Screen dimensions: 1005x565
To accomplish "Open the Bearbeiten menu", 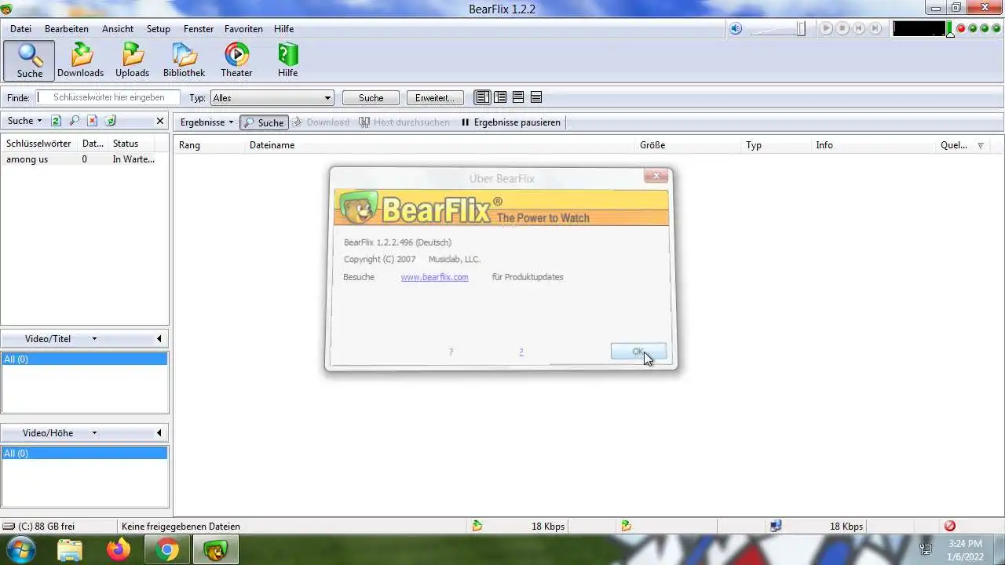I will [67, 29].
